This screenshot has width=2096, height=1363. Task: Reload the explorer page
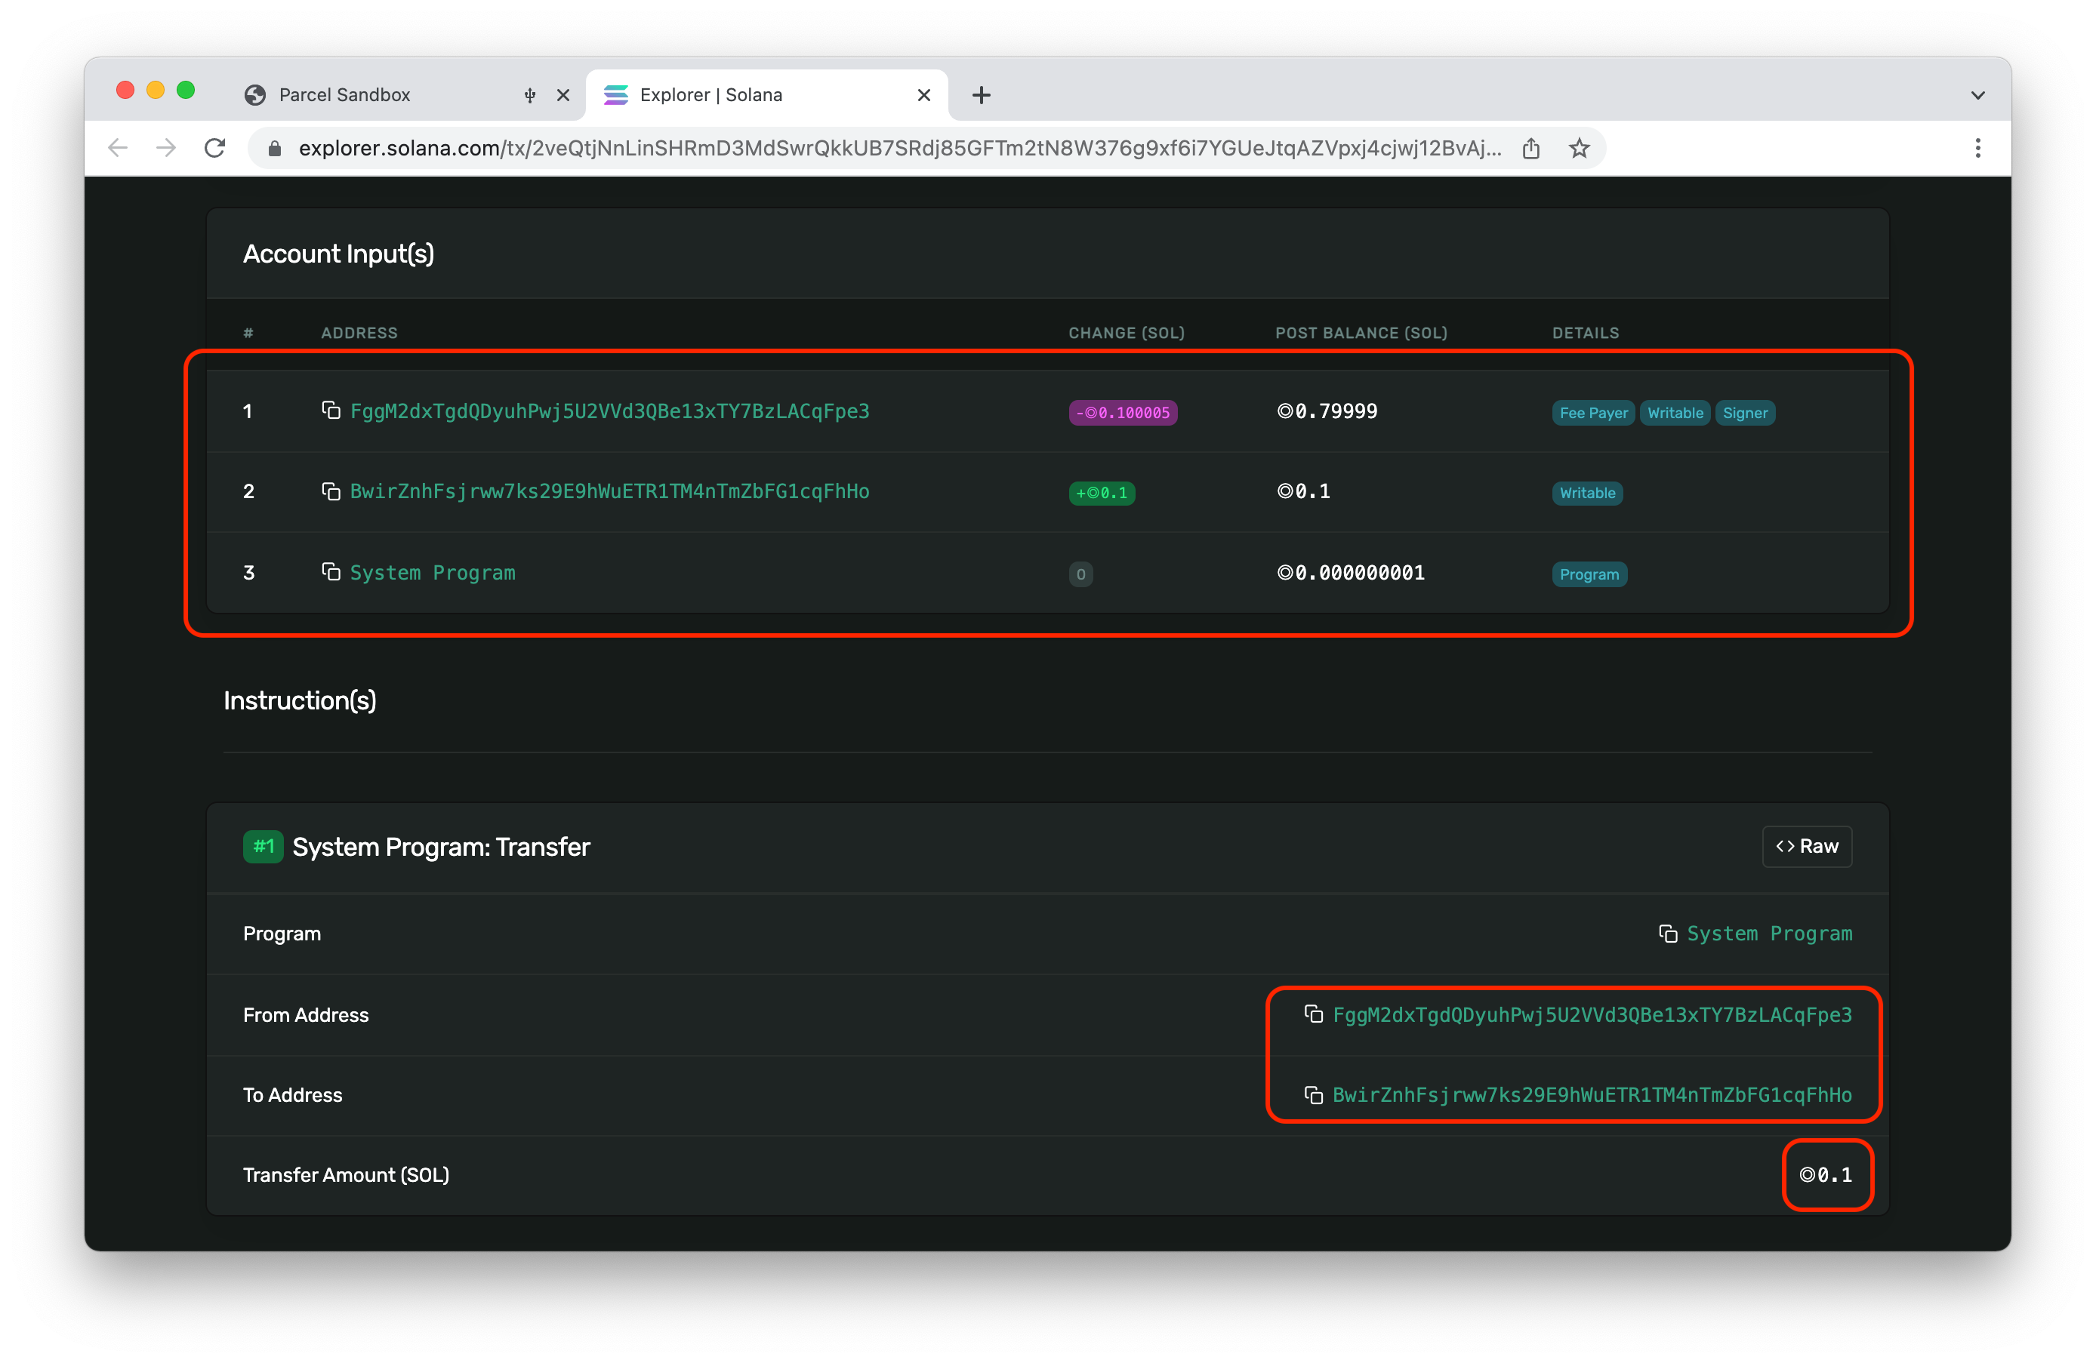[x=215, y=148]
